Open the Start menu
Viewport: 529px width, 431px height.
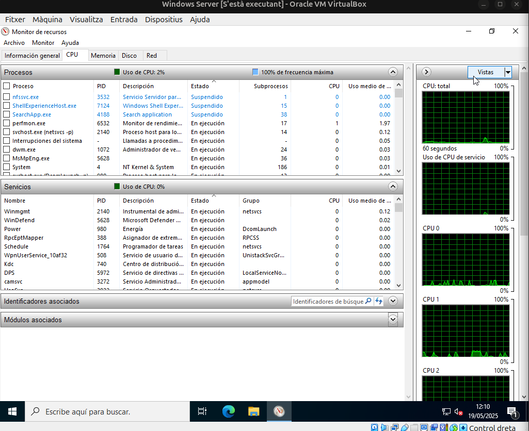[x=12, y=411]
